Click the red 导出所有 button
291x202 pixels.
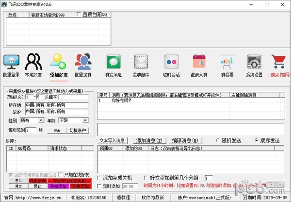click(38, 181)
